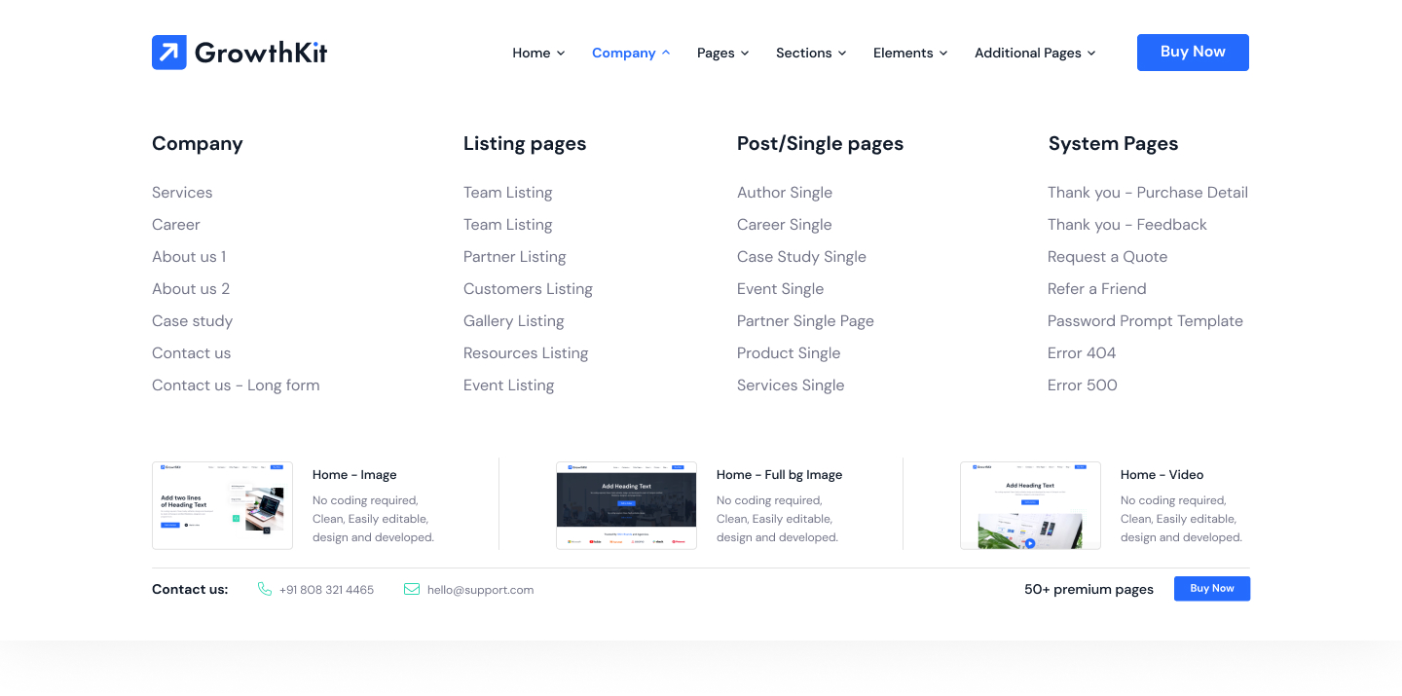Click the small Buy Now footer button
Viewport: 1402px width, 696px height.
click(1211, 588)
